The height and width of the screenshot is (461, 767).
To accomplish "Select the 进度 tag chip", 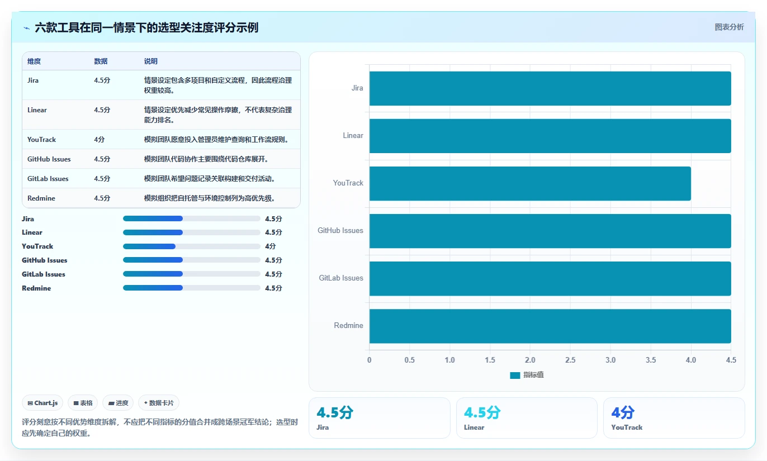I will coord(118,403).
